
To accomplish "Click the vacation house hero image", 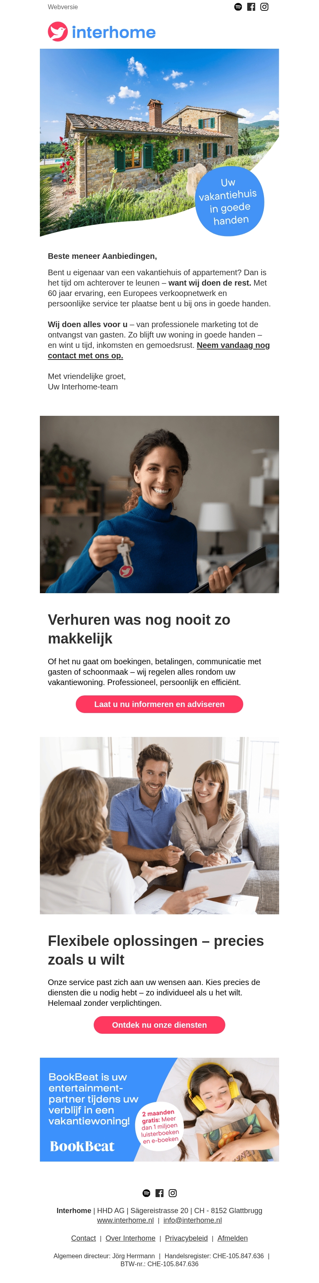I will [x=159, y=143].
